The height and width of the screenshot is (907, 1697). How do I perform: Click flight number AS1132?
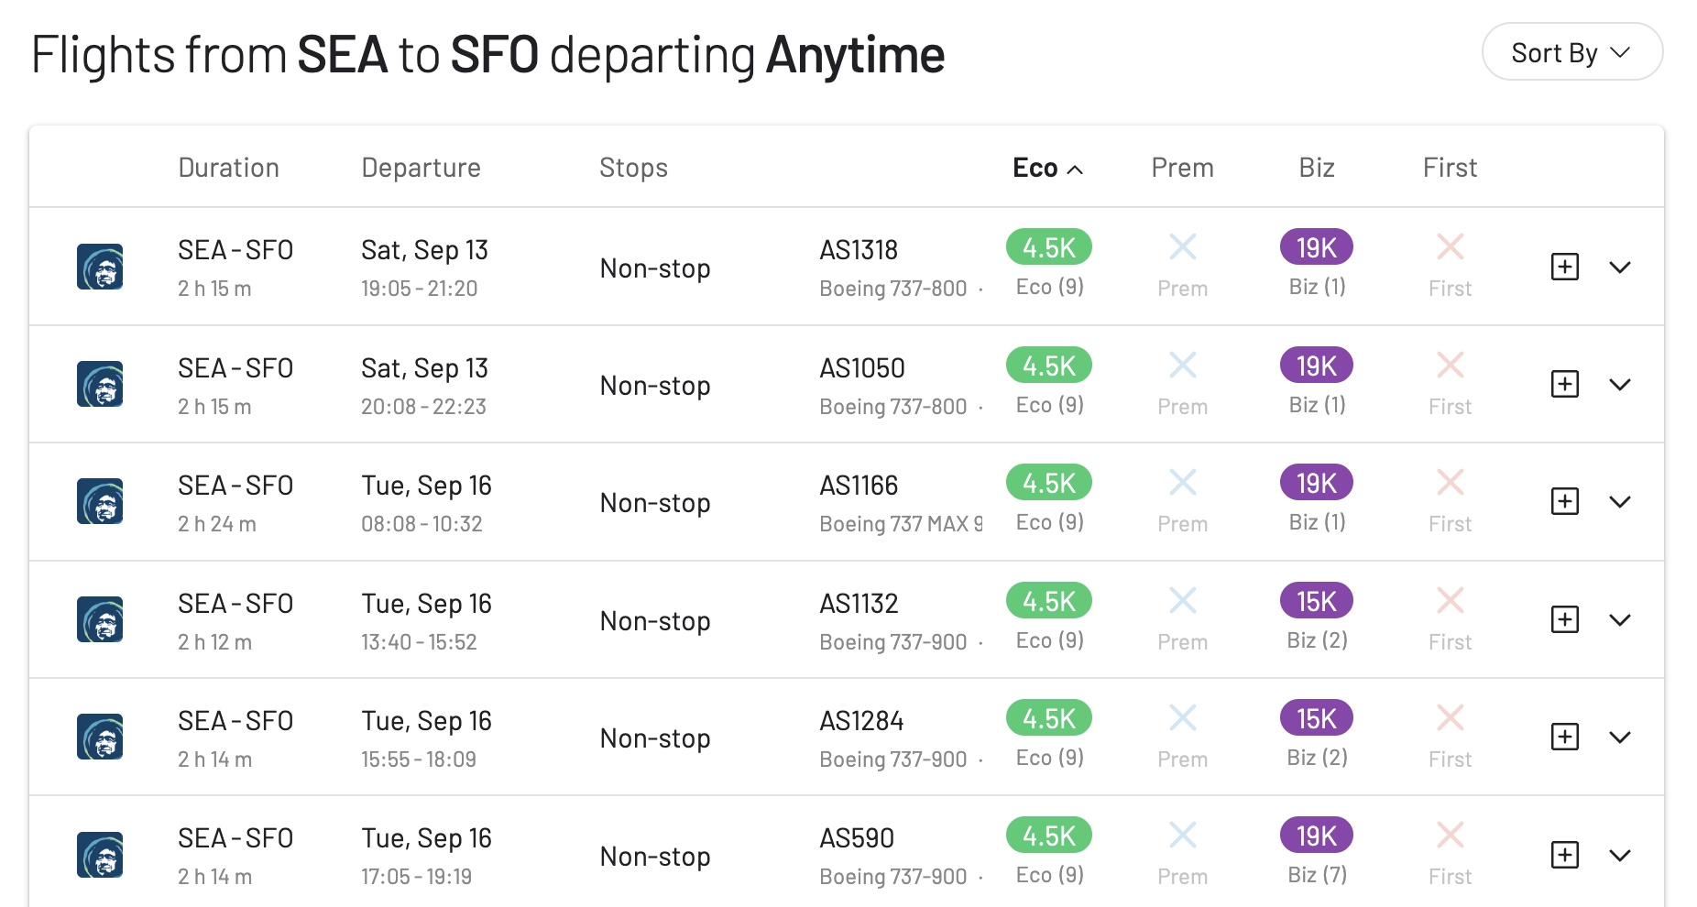(859, 604)
